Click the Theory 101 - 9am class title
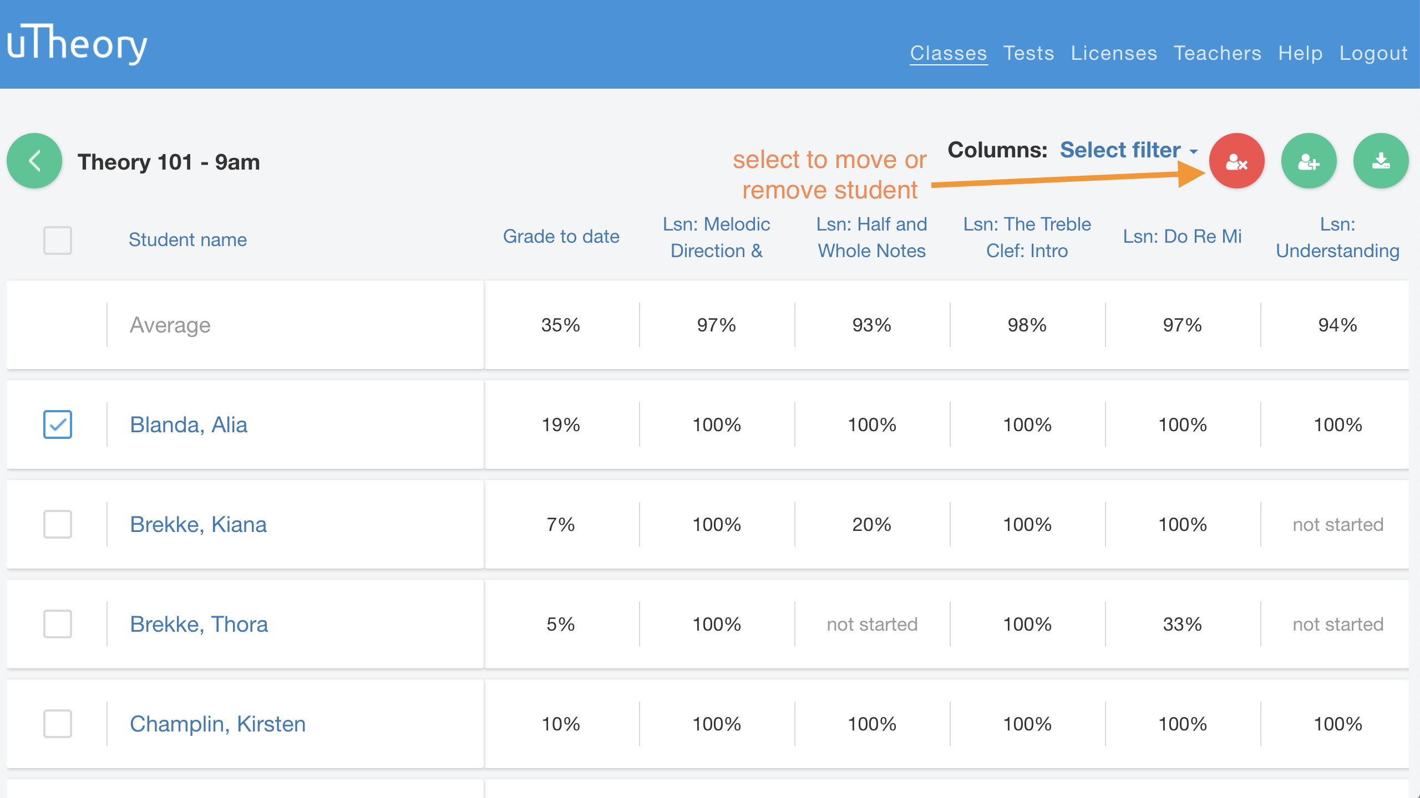The image size is (1420, 798). coord(169,162)
